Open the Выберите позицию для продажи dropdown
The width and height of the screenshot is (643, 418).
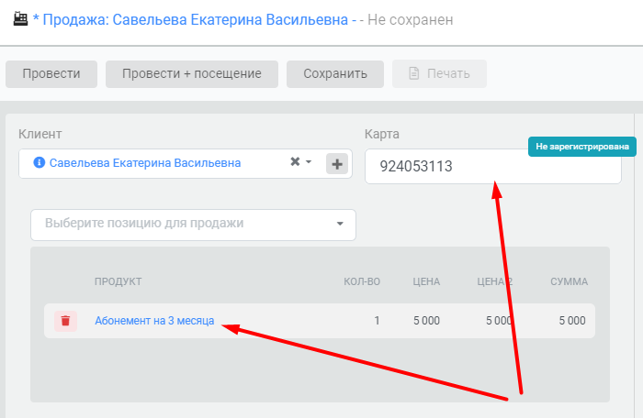(193, 225)
